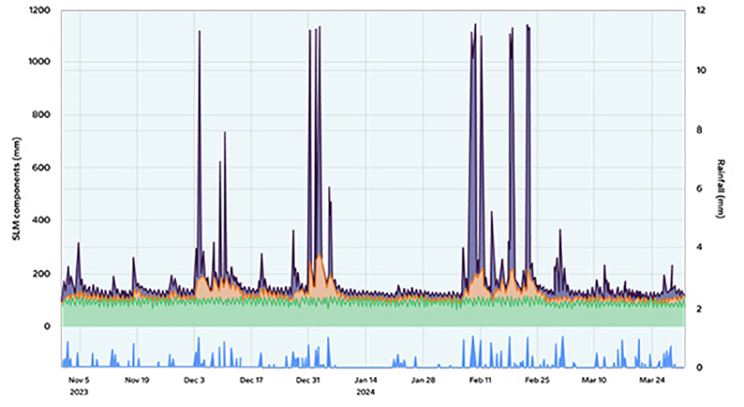Click the Nov 5 date label
Screen dimensions: 744x407
[79, 381]
